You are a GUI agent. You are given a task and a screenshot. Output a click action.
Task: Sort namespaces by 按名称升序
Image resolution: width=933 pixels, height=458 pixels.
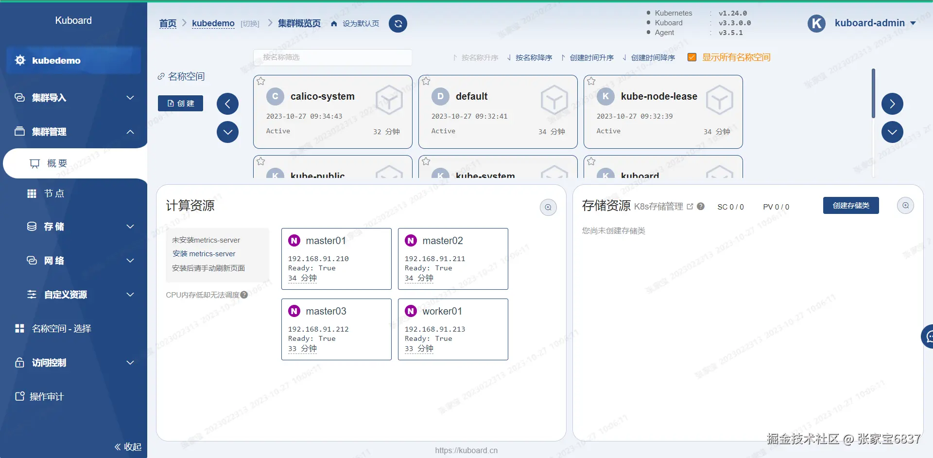[476, 57]
